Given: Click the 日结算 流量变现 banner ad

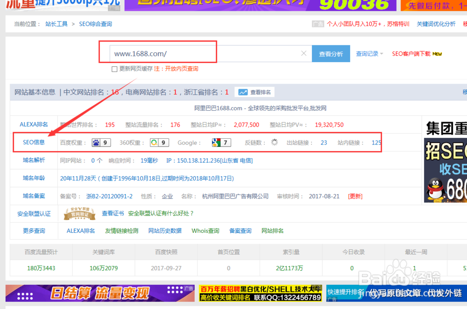Looking at the screenshot, I should pyautogui.click(x=100, y=293).
